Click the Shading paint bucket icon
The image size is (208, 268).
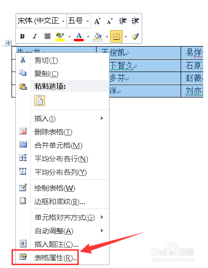[98, 37]
